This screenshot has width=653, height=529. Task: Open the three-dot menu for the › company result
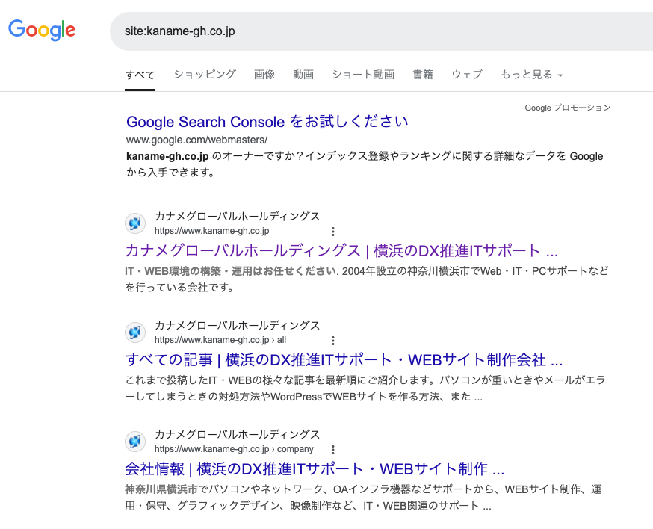[332, 450]
